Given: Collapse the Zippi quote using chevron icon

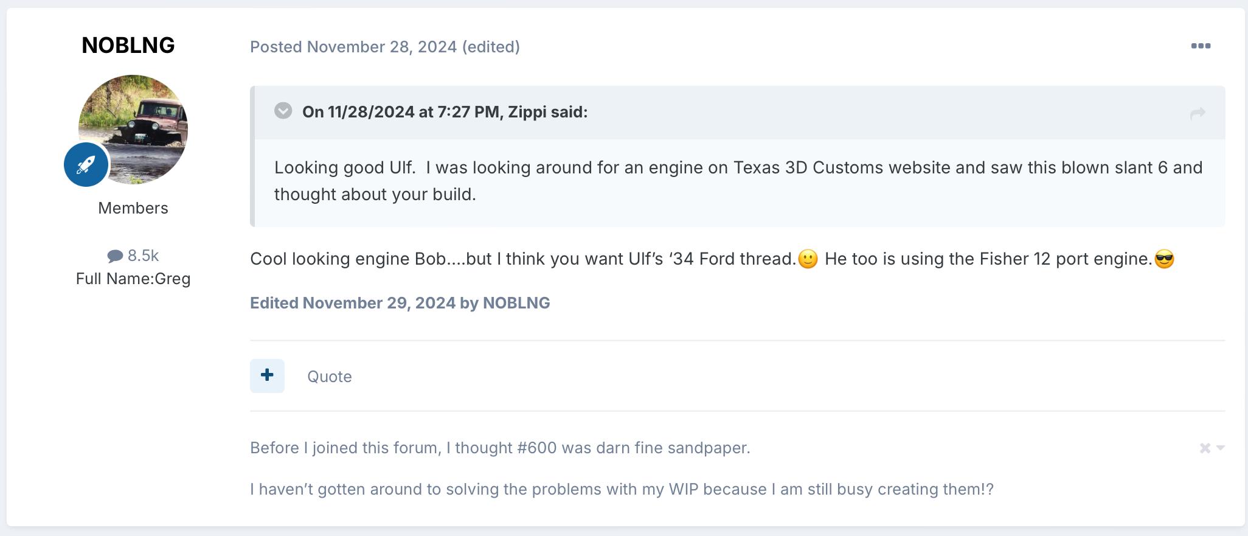Looking at the screenshot, I should pyautogui.click(x=283, y=111).
